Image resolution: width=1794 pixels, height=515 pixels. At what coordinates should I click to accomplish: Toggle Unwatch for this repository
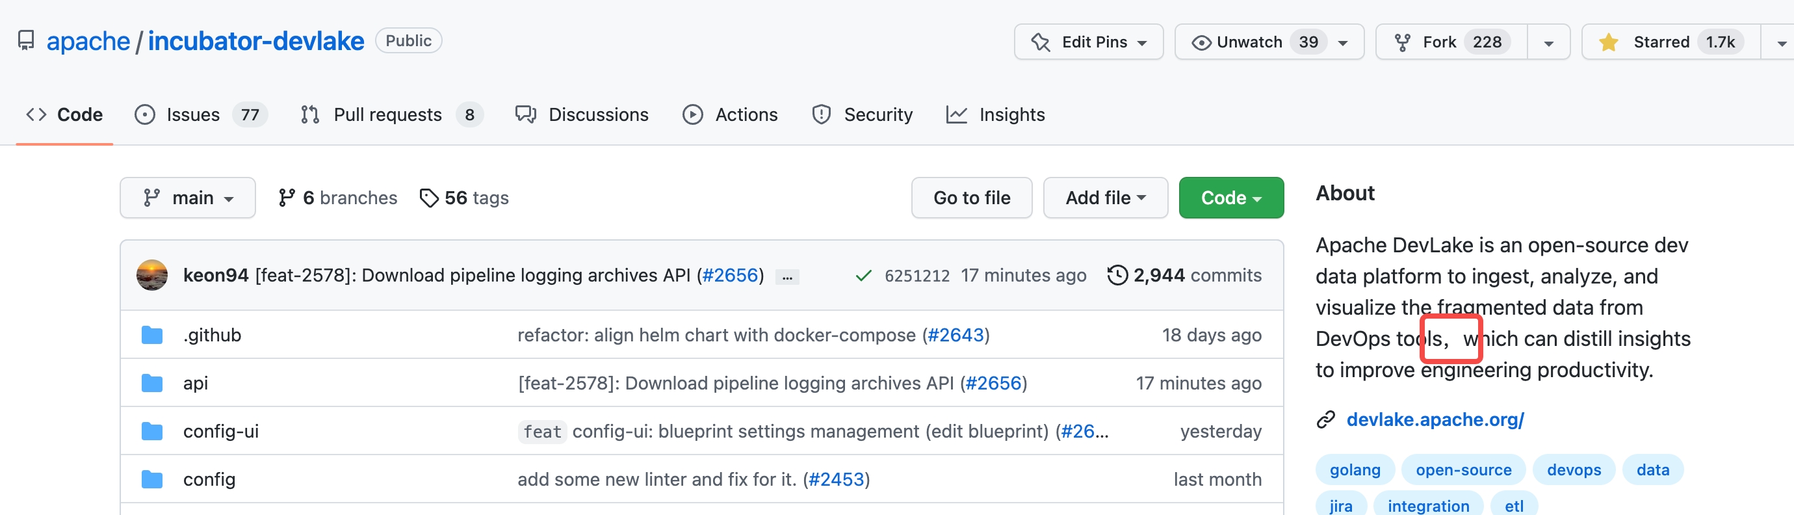[1249, 42]
